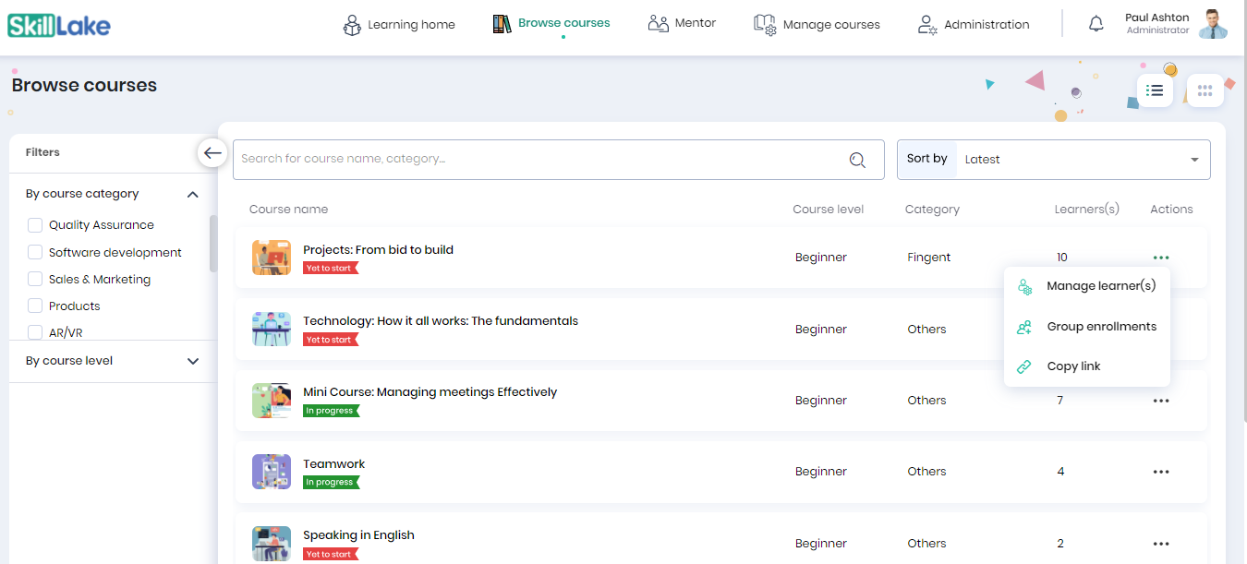Open notifications bell
The image size is (1247, 564).
1096,24
